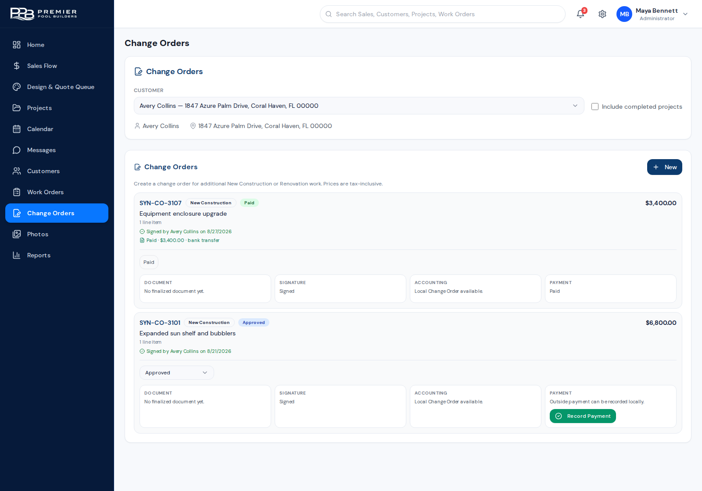The width and height of the screenshot is (702, 491).
Task: Open change order SYN-CO-3107
Action: [161, 203]
